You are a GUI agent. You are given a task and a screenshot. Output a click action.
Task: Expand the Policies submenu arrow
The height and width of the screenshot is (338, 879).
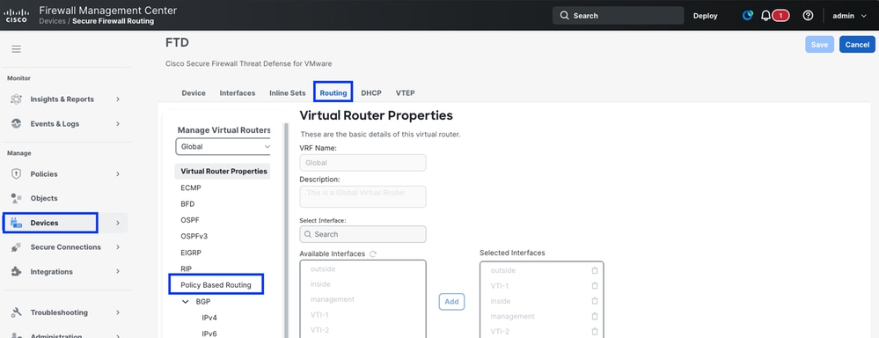pos(118,173)
